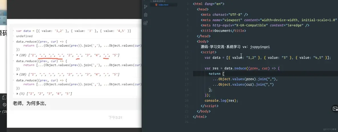Image resolution: width=338 pixels, height=132 pixels.
Task: Click line number 20 in the editor gutter
Action: click(187, 101)
